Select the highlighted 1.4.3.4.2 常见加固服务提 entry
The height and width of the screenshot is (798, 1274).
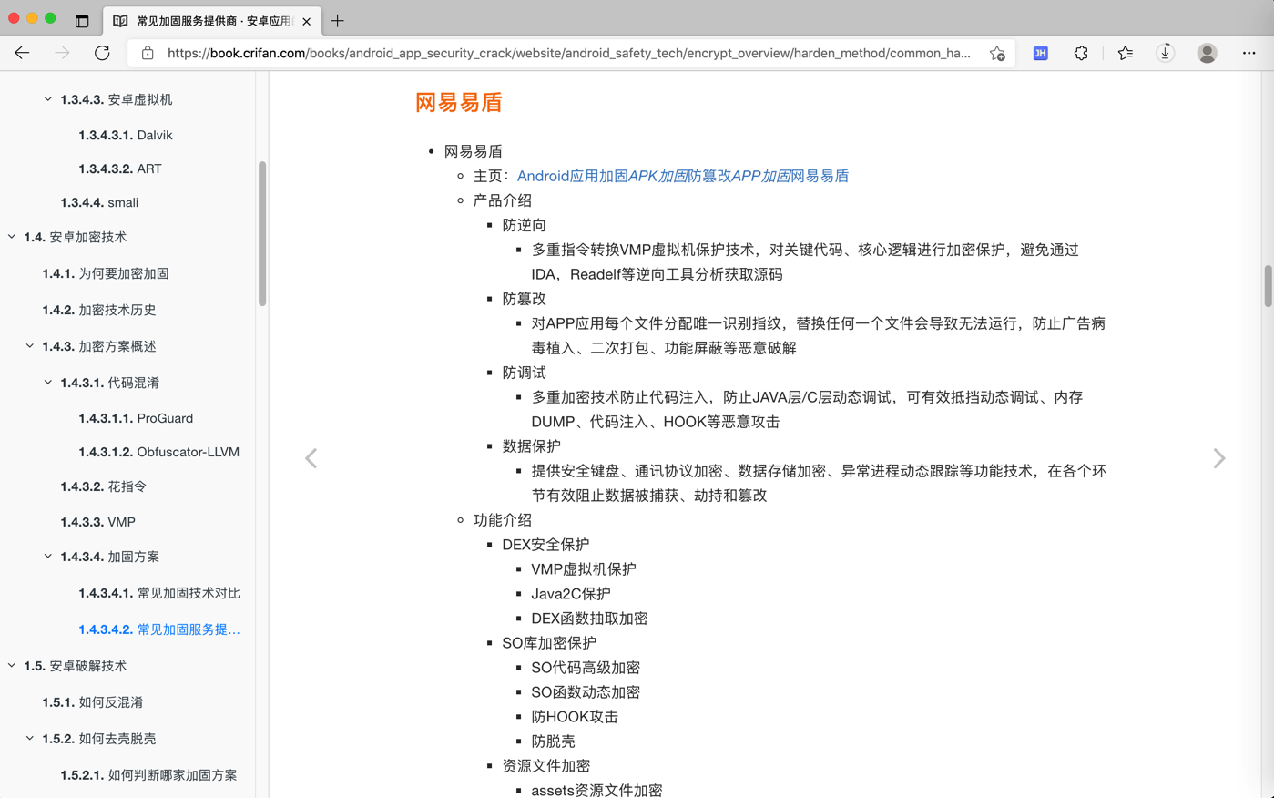click(159, 629)
